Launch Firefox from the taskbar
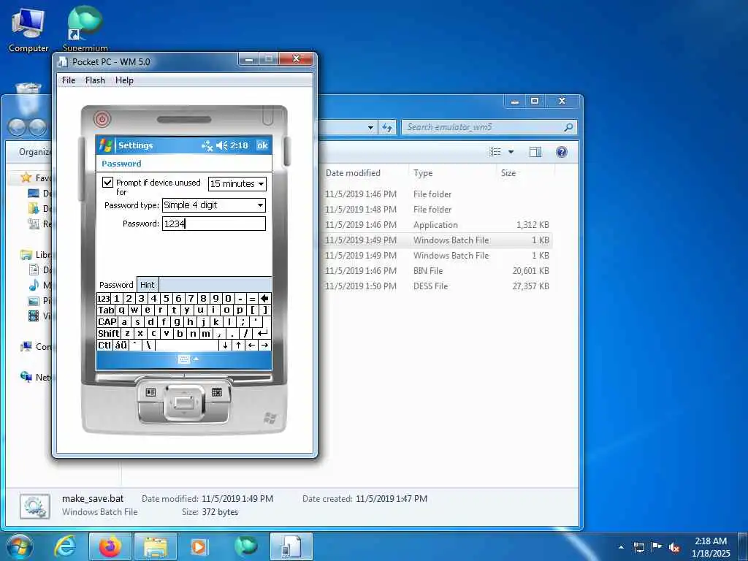748x561 pixels. 110,546
